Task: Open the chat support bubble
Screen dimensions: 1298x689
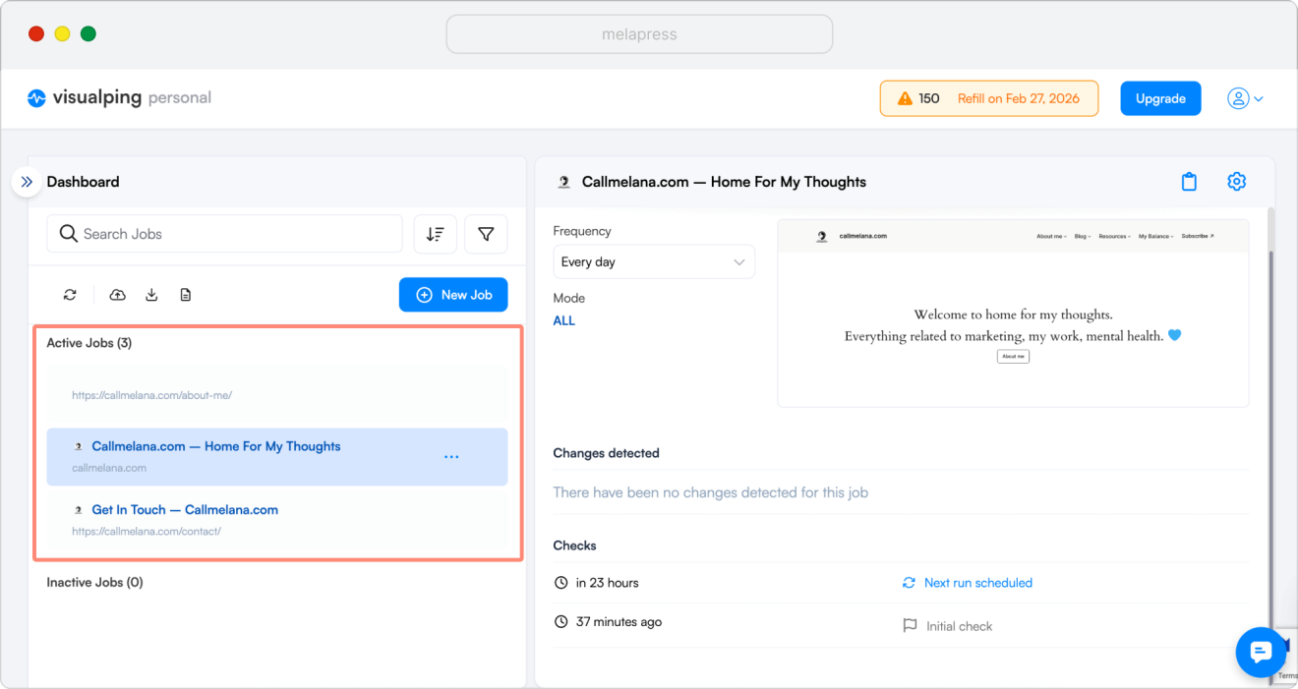Action: pyautogui.click(x=1262, y=652)
